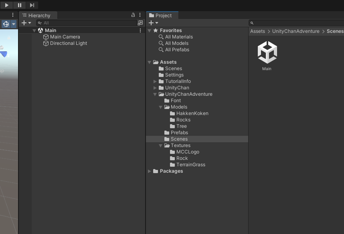Open the Hierarchy panel three-dot options menu

(x=140, y=15)
